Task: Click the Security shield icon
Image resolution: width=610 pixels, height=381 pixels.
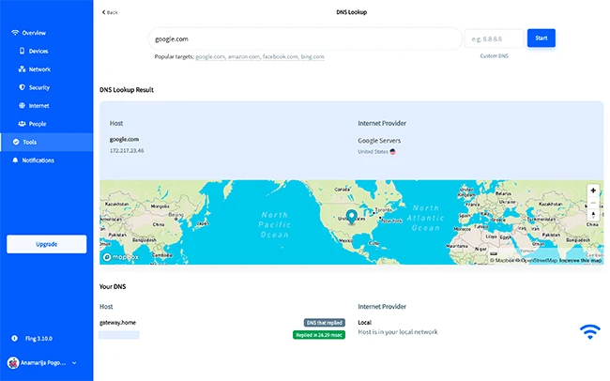Action: [x=21, y=87]
